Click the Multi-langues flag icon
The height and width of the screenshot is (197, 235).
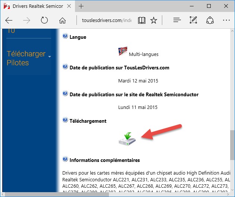point(122,52)
